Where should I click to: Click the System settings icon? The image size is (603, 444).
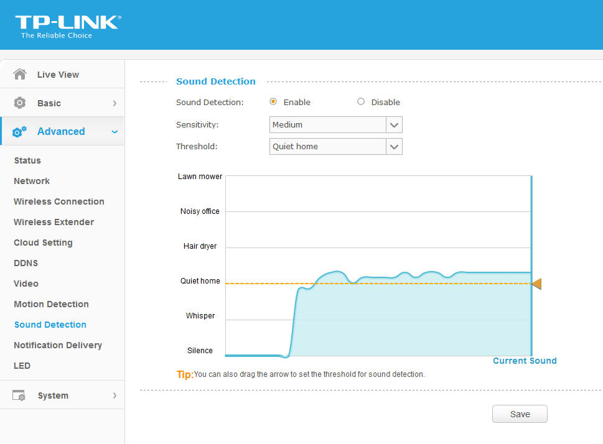[x=20, y=395]
